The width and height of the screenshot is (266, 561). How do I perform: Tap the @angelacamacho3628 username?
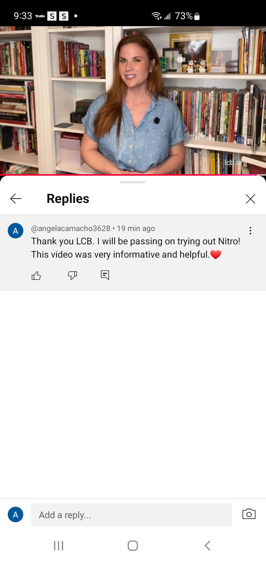(71, 228)
